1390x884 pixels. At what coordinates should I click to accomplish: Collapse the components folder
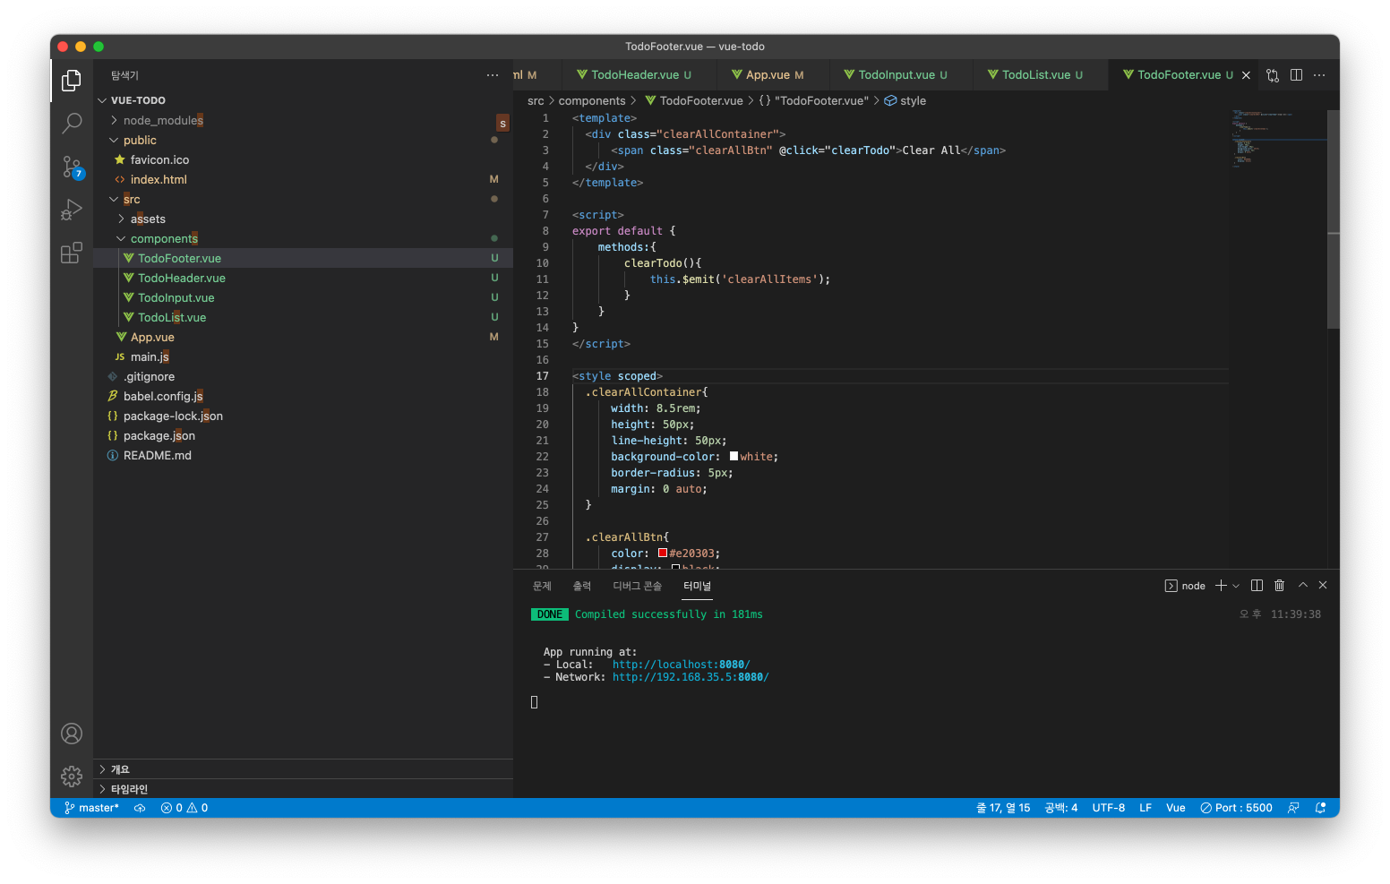(x=303, y=238)
